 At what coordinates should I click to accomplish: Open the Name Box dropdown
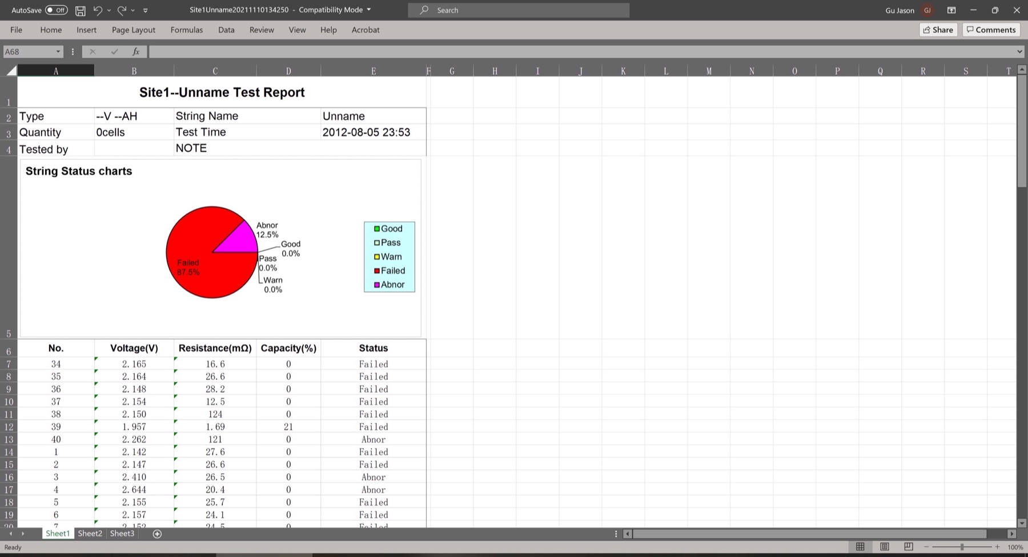coord(57,51)
